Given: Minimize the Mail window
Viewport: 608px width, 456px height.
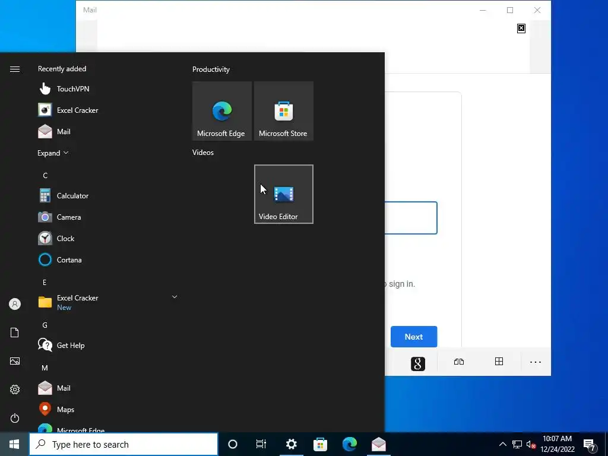Looking at the screenshot, I should pos(483,10).
